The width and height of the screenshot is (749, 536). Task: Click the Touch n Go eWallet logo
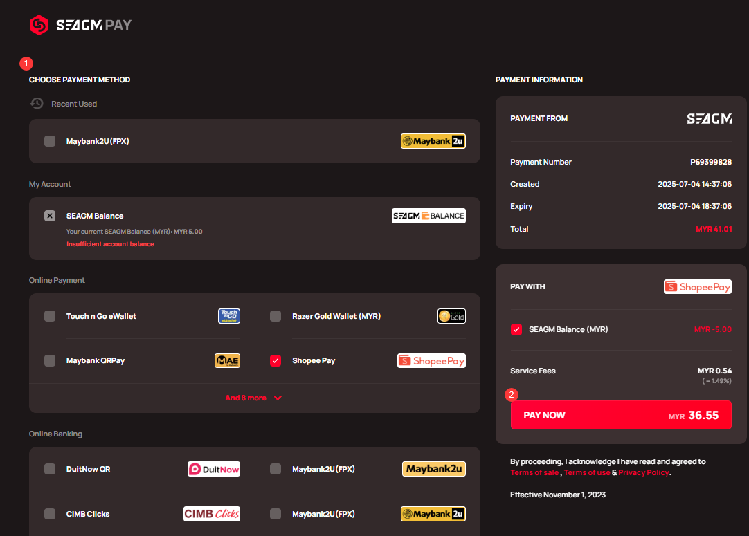click(229, 316)
